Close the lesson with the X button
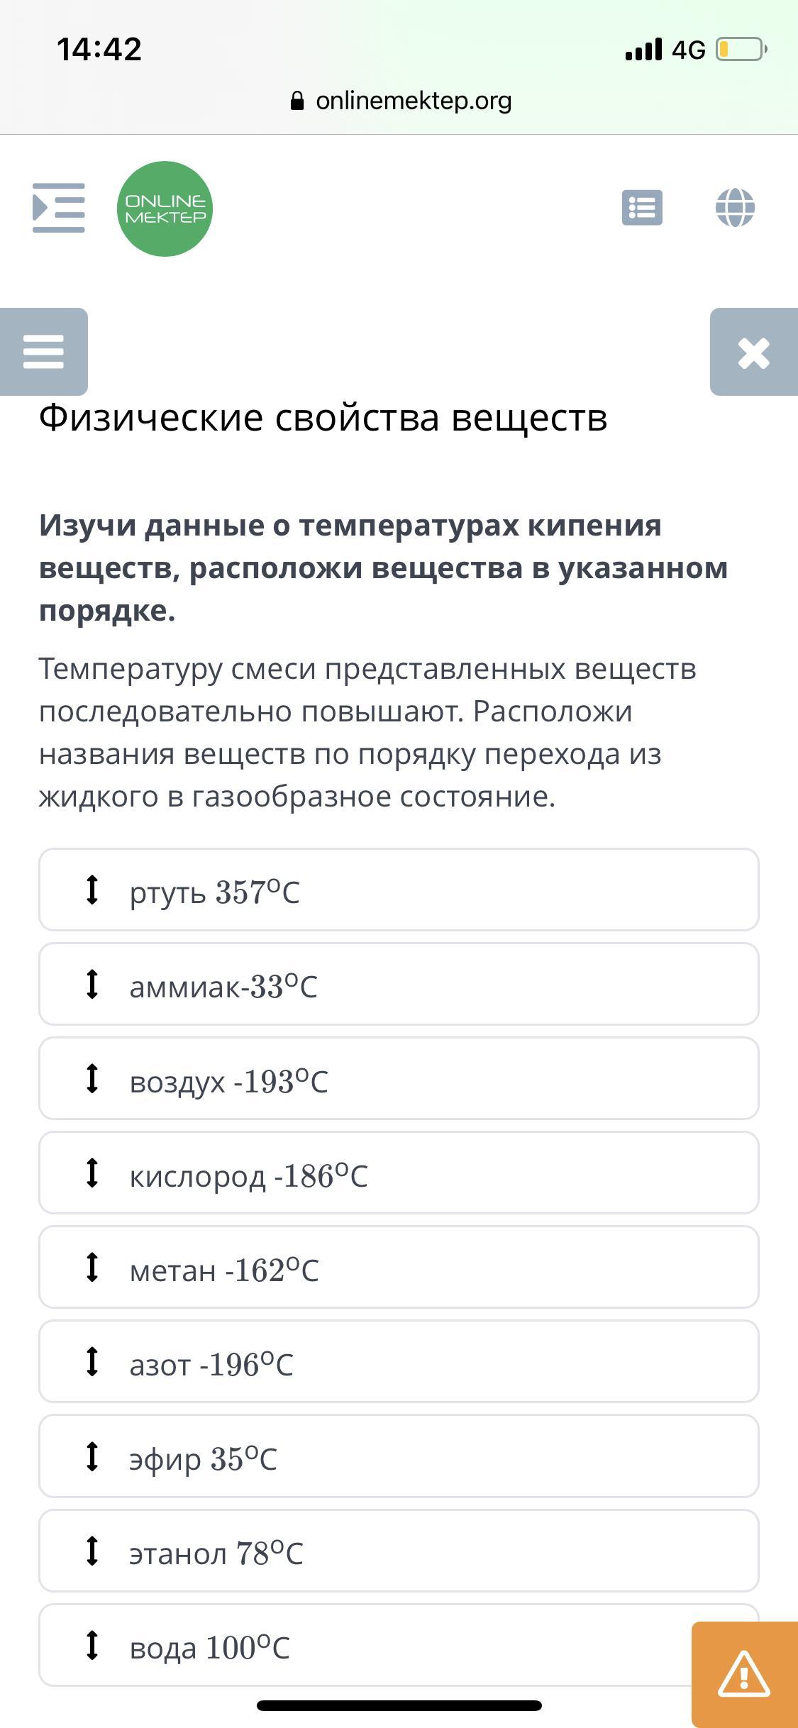Image resolution: width=798 pixels, height=1728 pixels. tap(753, 353)
